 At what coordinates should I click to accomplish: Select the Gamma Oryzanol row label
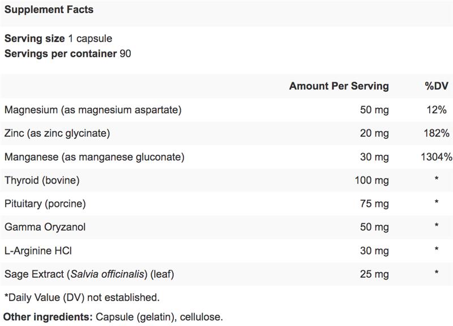pos(45,227)
